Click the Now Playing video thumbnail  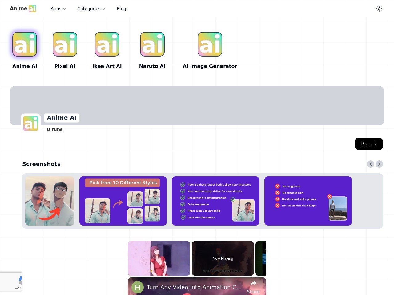(x=223, y=258)
